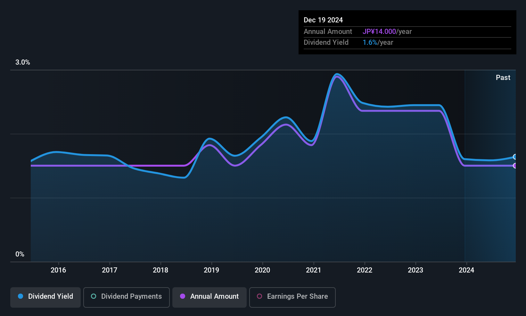Toggle the Annual Amount legend button
Screen dimensions: 526x316
(210, 297)
